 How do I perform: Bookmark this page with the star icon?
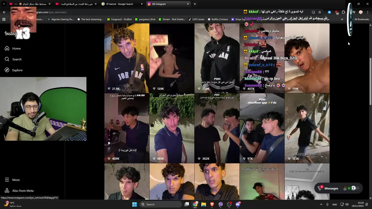320,12
